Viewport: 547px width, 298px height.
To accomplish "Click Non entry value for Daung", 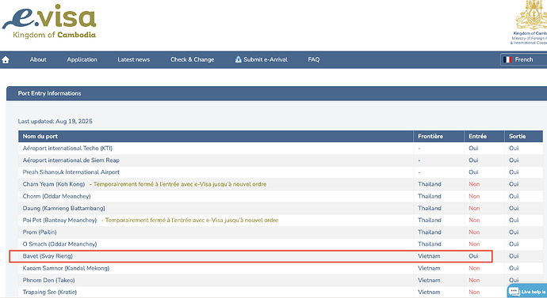I will pos(474,209).
